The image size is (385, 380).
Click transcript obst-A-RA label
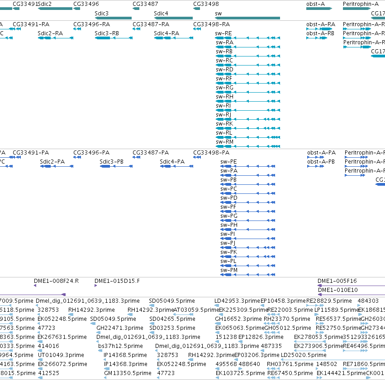pos(321,24)
